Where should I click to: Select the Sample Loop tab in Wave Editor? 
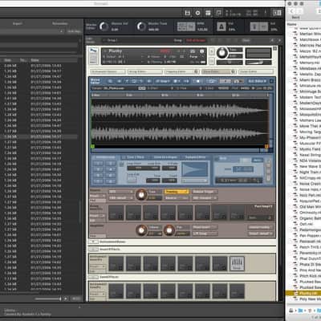click(105, 157)
